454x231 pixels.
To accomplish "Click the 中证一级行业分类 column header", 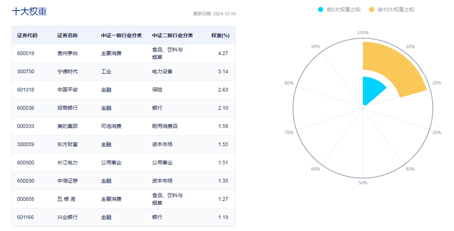I will click(121, 36).
